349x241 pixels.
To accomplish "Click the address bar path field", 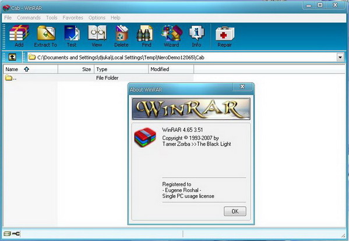I will (182, 58).
